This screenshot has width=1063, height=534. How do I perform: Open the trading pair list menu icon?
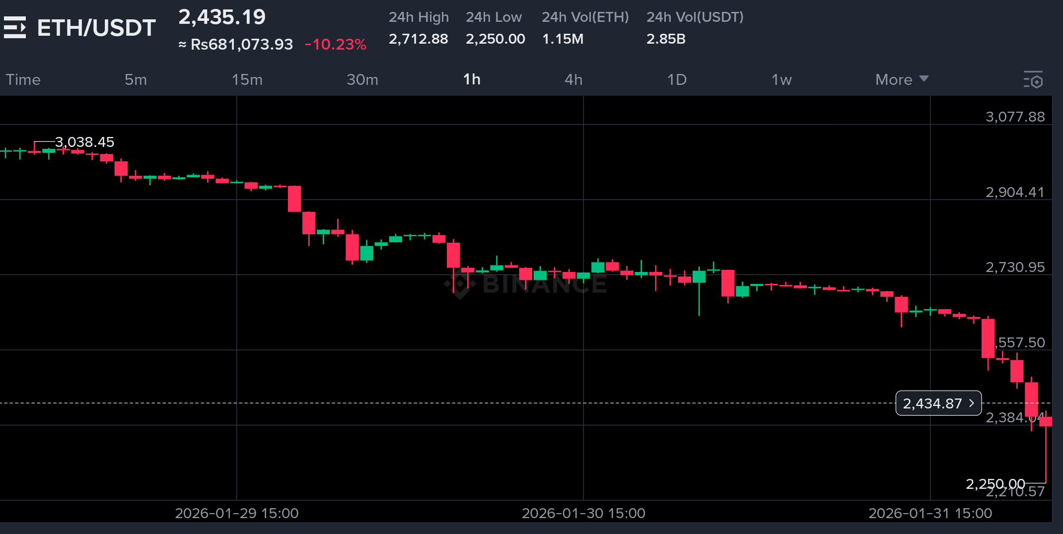pos(15,27)
